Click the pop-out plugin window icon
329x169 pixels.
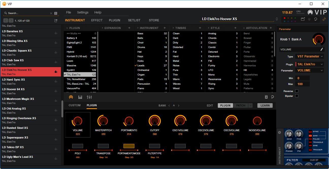pos(303,19)
